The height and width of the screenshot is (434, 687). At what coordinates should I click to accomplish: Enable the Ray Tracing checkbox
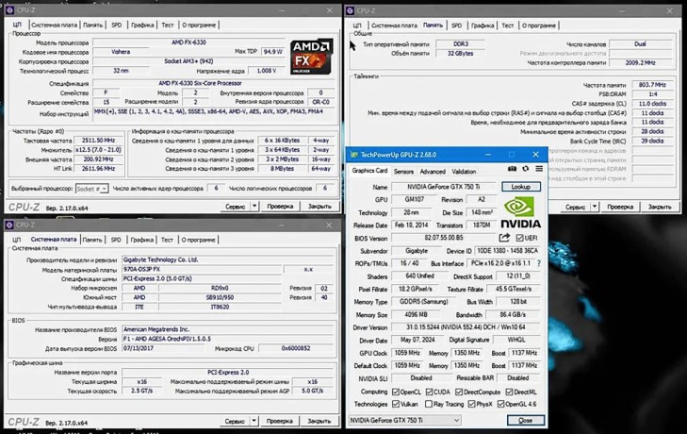click(x=429, y=404)
